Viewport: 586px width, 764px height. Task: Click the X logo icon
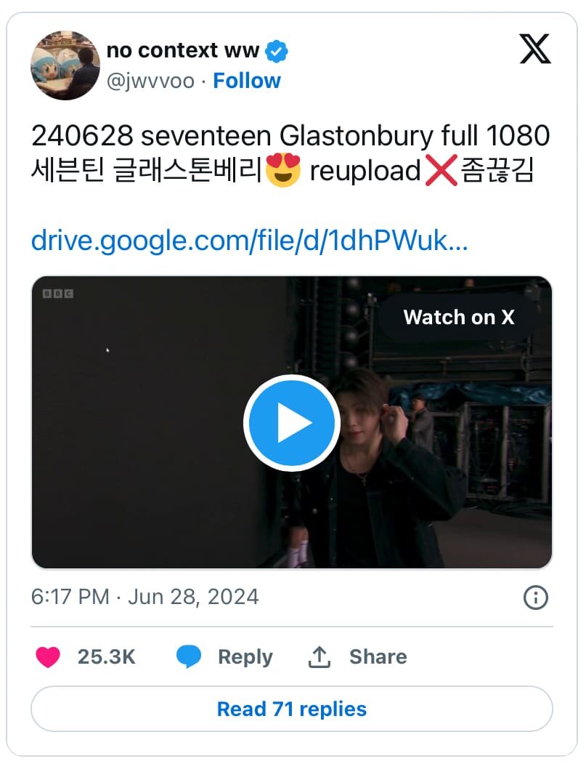tap(535, 49)
